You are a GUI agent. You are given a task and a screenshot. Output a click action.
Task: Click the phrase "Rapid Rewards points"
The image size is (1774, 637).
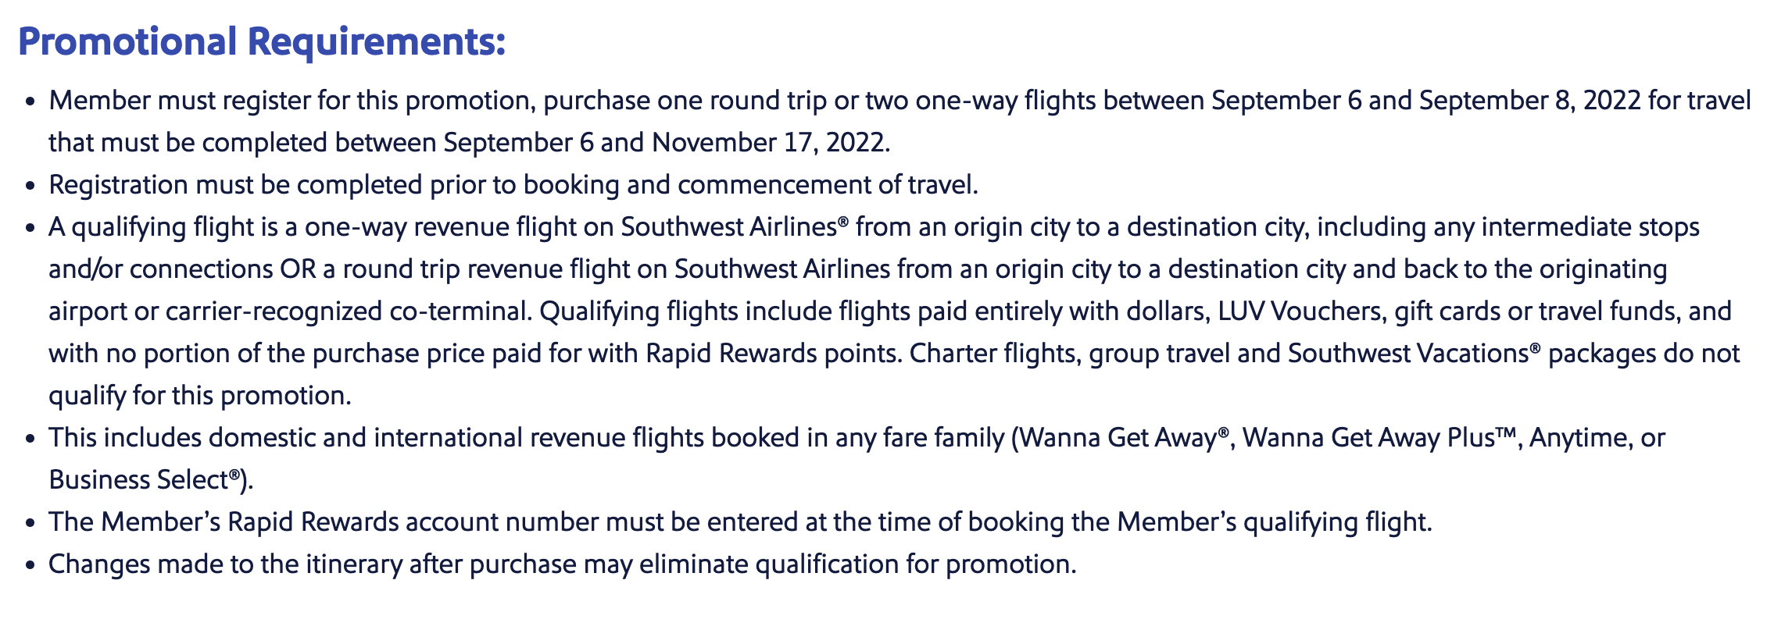point(771,354)
